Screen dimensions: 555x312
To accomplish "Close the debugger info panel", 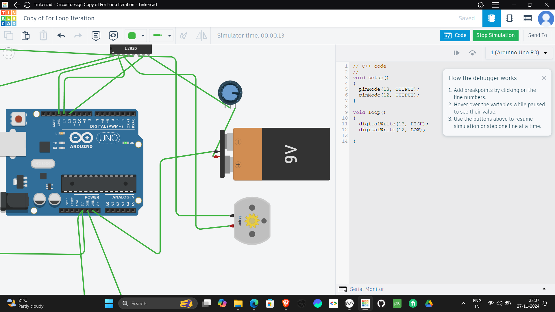I will click(x=544, y=78).
